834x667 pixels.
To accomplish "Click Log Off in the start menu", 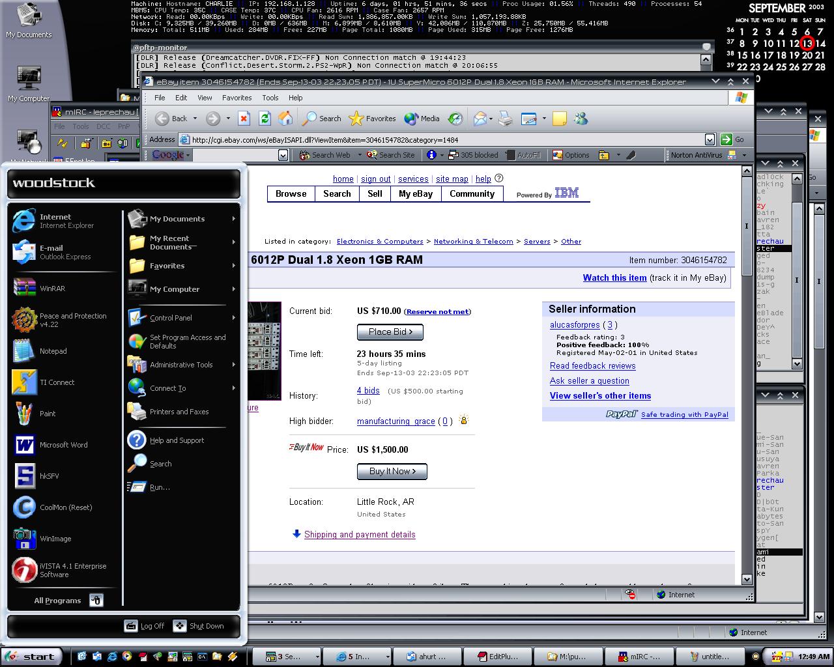I will tap(144, 626).
